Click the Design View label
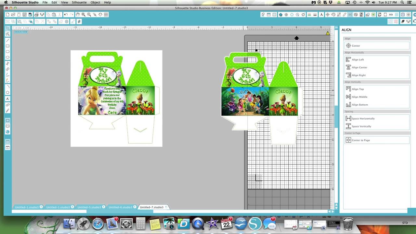 click(21, 32)
